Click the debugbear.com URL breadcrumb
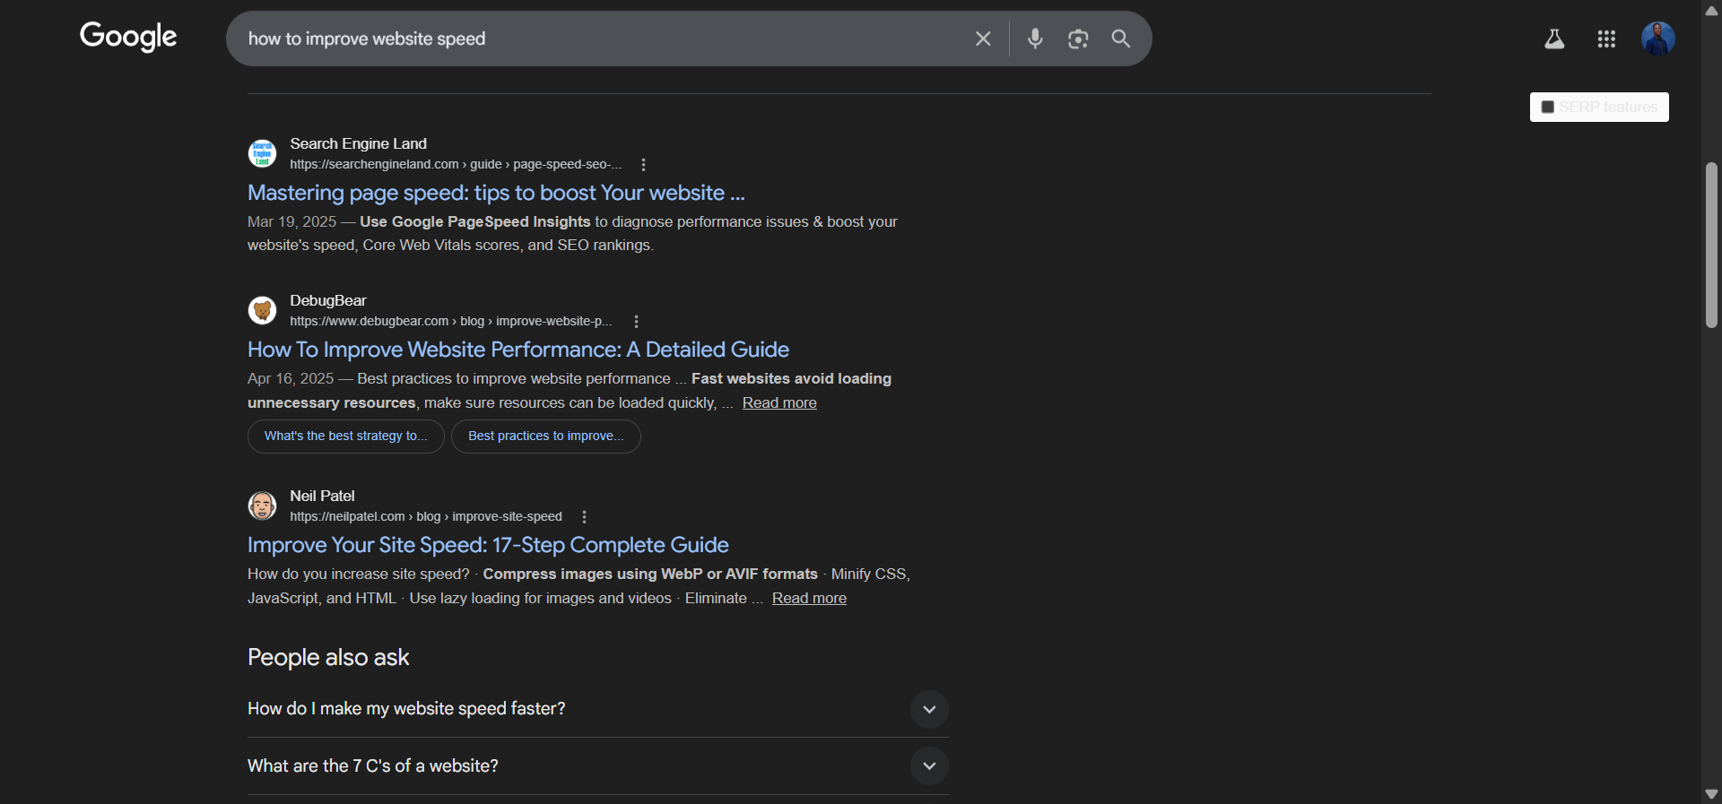 (451, 322)
